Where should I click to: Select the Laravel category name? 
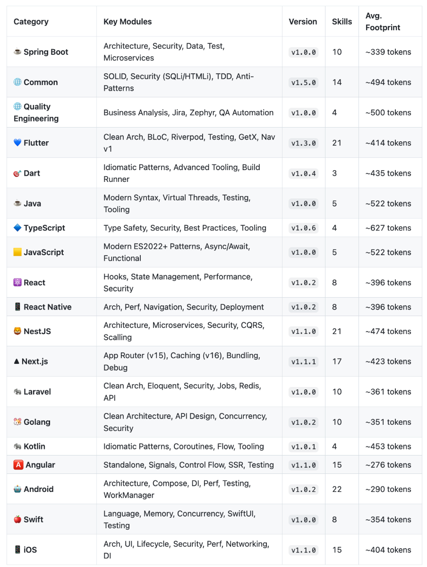[37, 392]
